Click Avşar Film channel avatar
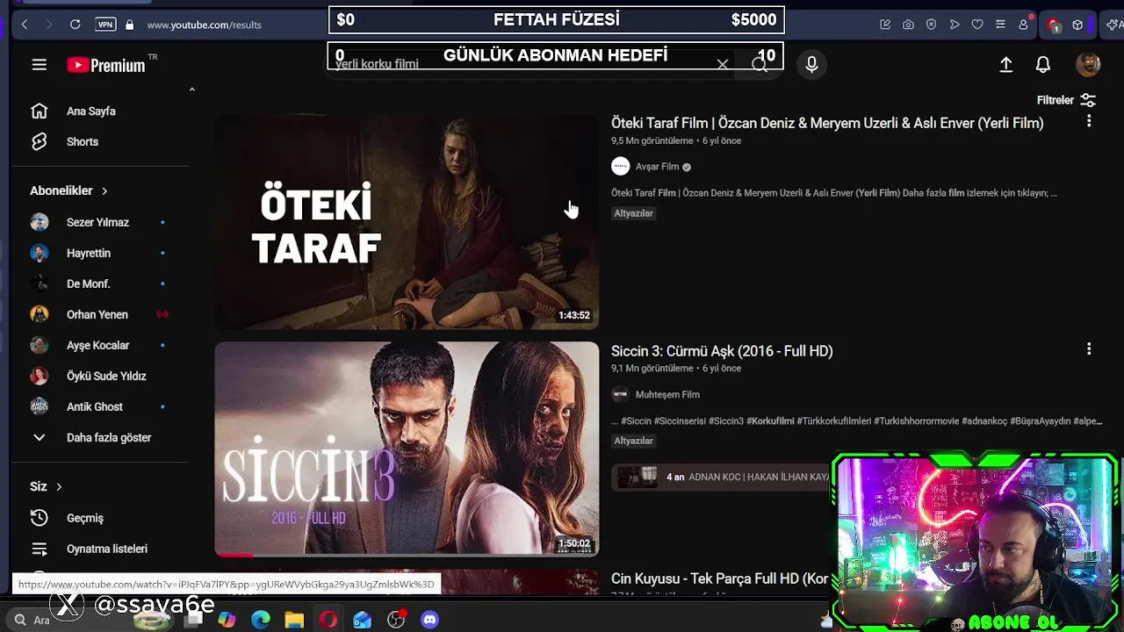Image resolution: width=1124 pixels, height=632 pixels. [621, 167]
